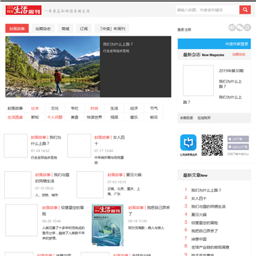Click the 07-17 12:44 timestamp text
Image resolution: width=256 pixels, height=256 pixels.
104,151
